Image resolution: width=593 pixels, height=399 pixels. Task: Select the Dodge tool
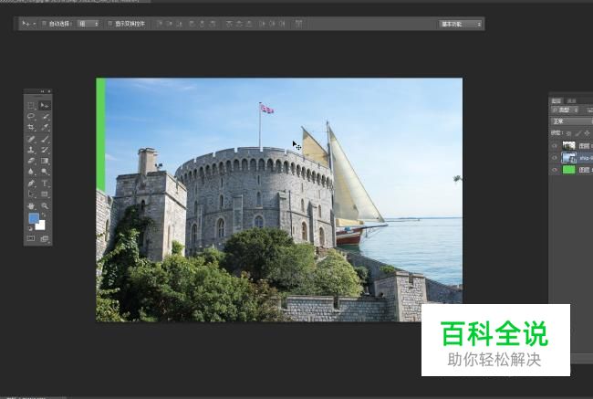click(45, 172)
